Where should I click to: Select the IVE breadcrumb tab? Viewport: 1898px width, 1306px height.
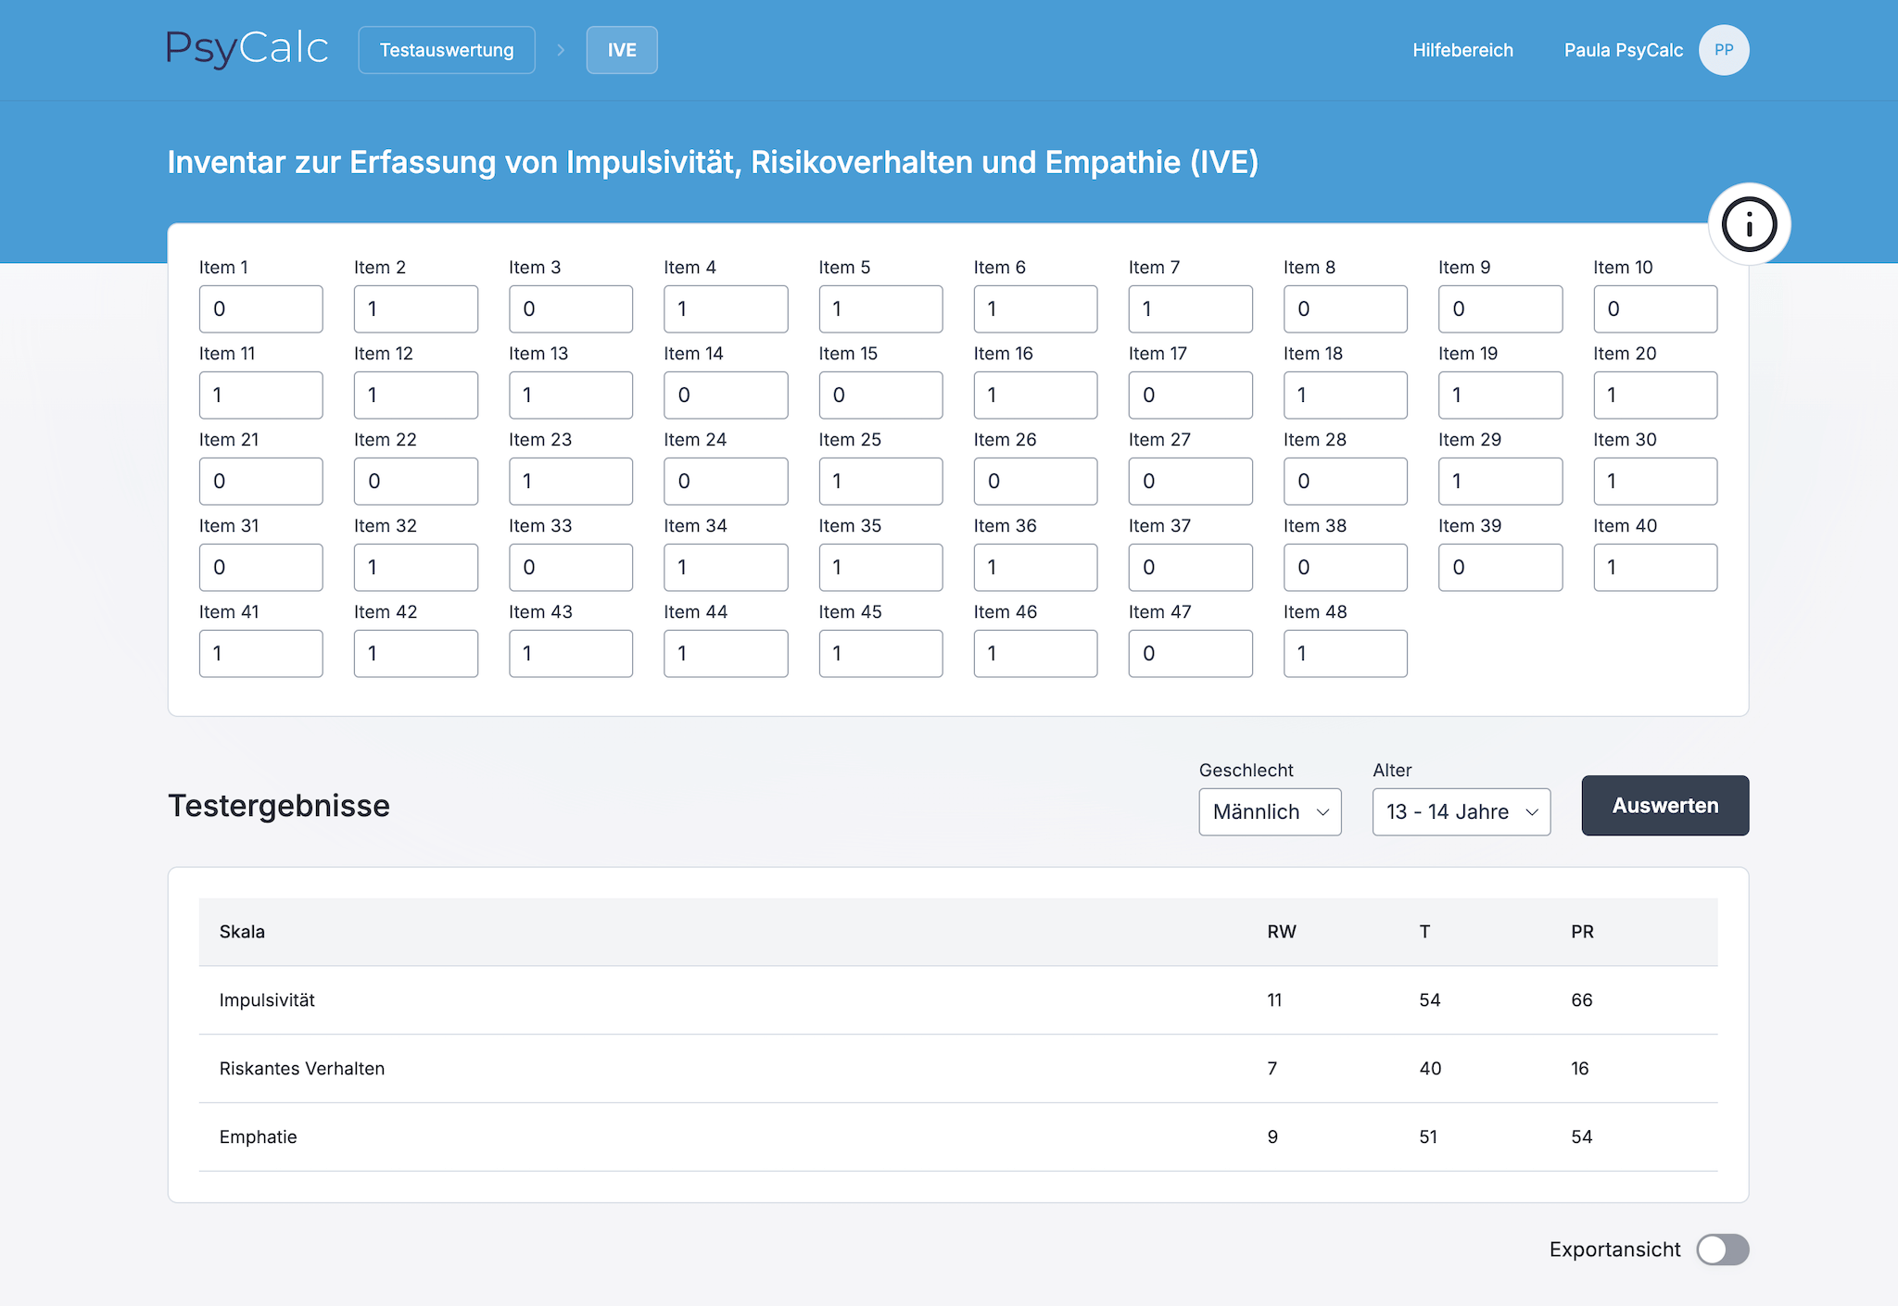[621, 50]
